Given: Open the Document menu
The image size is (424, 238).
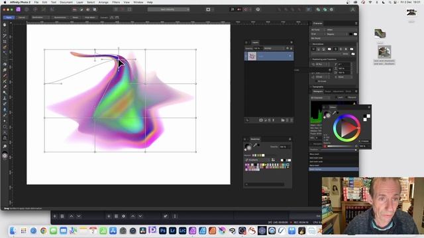Looking at the screenshot, I should (66, 2).
